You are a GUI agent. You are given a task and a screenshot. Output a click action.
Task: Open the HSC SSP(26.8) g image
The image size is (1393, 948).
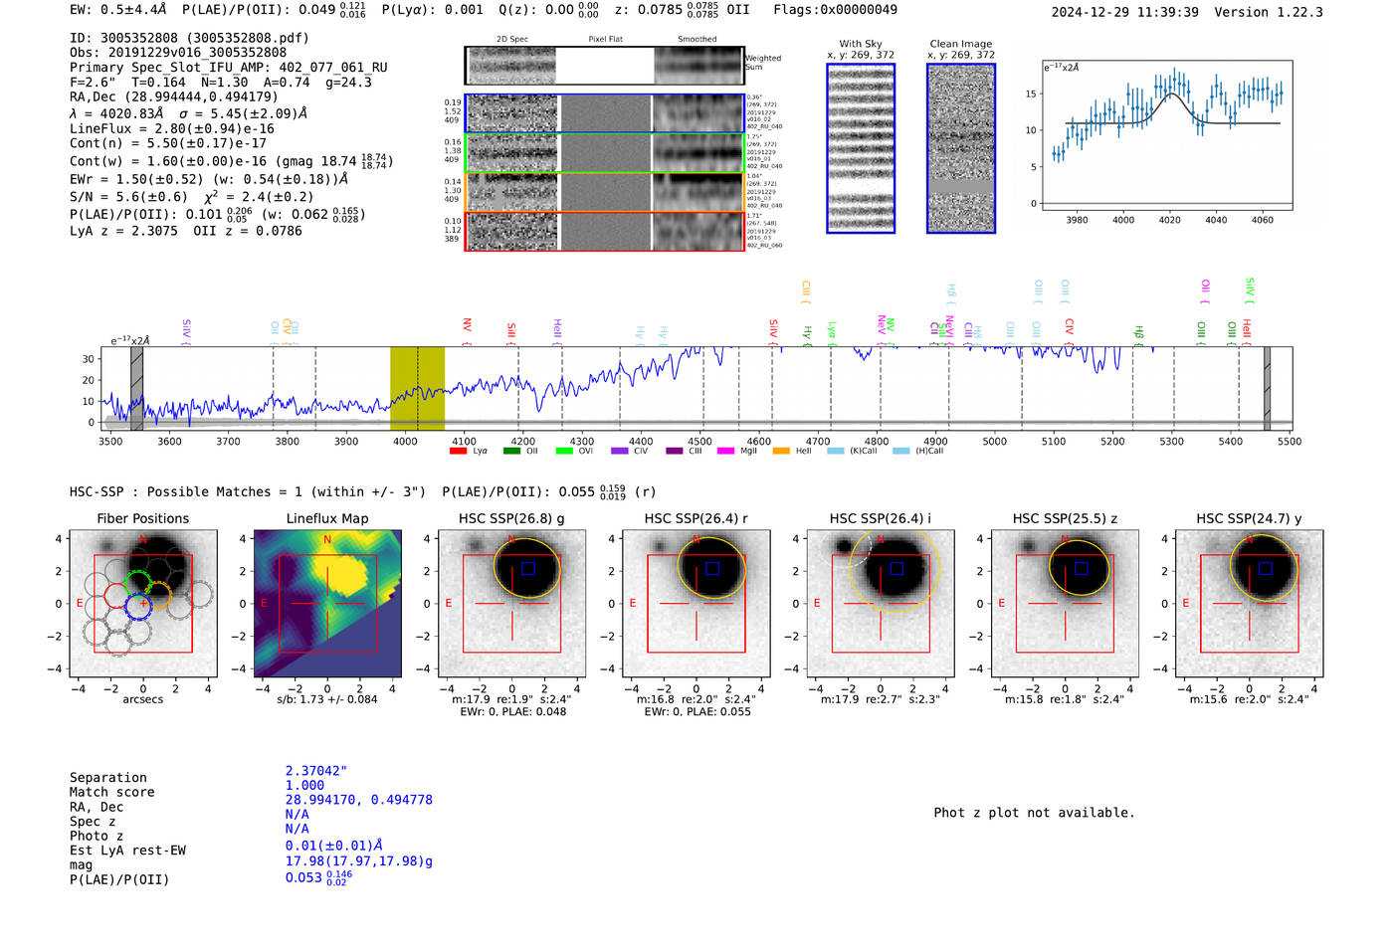(x=511, y=604)
